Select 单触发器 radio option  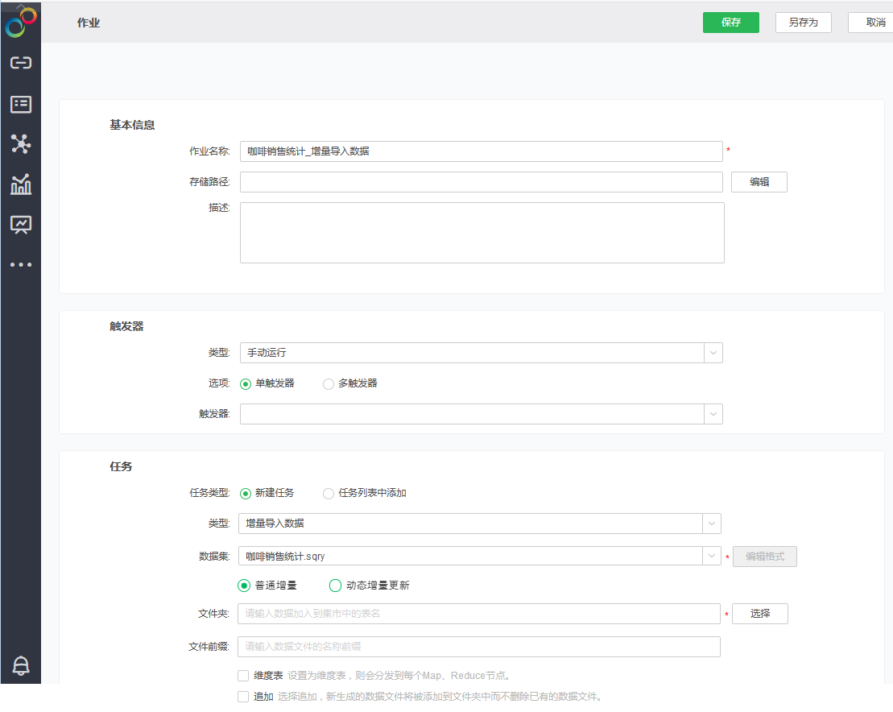coord(246,384)
